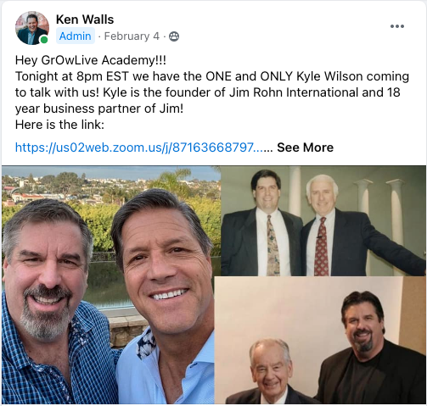Open the large outdoor selfie photo
This screenshot has height=406, width=427.
(111, 285)
